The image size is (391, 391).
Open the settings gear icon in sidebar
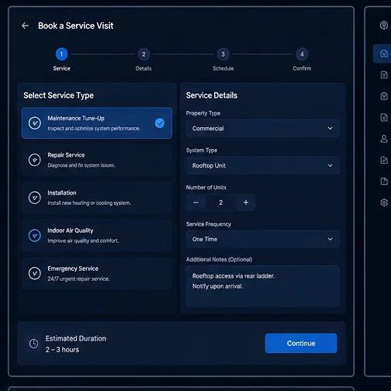pos(384,202)
